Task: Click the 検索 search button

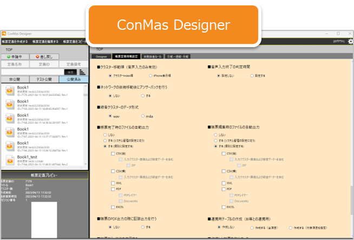Action: pyautogui.click(x=70, y=72)
